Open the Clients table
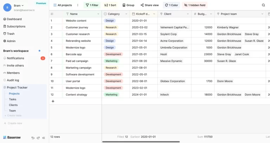This screenshot has width=270, height=143. tap(13, 105)
